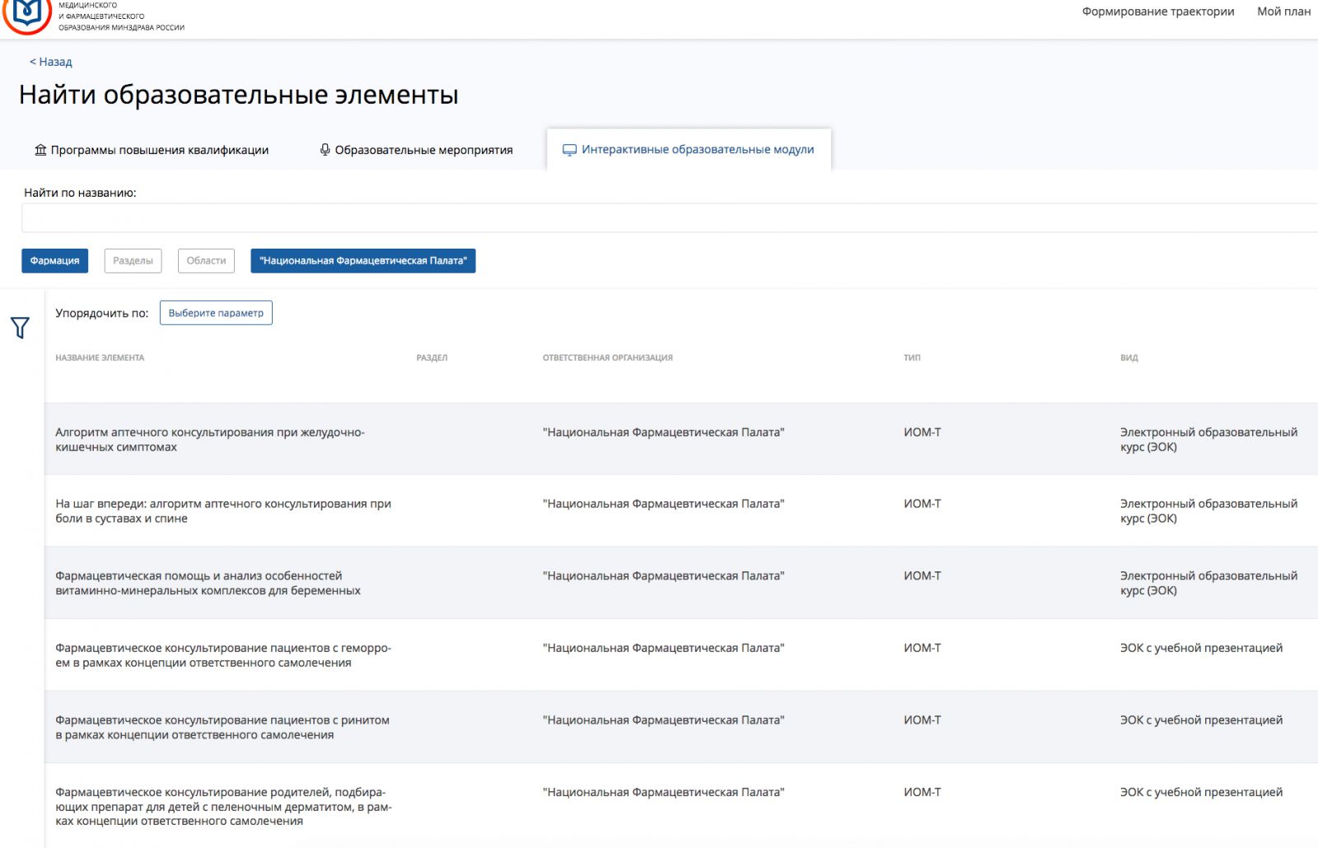Click the ТИП column header
1318x848 pixels.
912,358
